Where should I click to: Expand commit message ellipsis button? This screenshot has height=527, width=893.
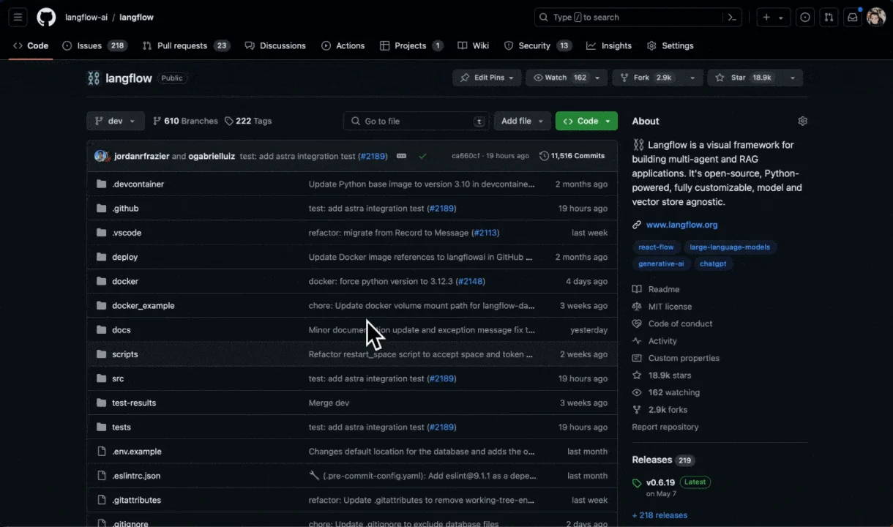coord(401,156)
